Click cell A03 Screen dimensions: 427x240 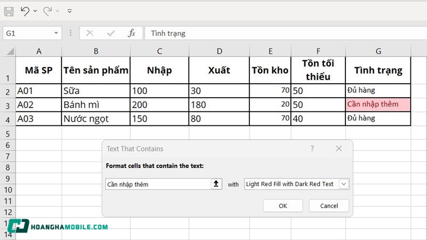38,118
